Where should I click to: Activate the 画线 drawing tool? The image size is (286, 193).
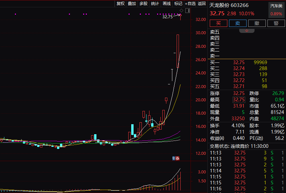(167, 4)
